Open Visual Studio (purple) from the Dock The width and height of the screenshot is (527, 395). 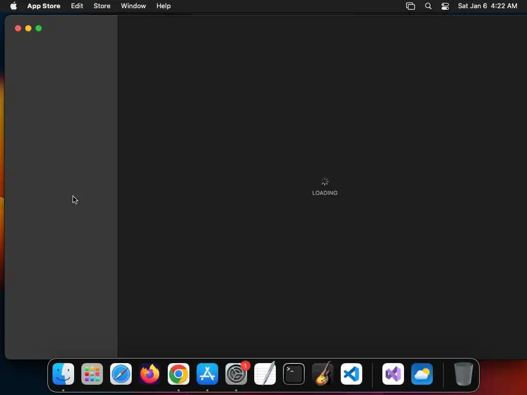click(393, 374)
